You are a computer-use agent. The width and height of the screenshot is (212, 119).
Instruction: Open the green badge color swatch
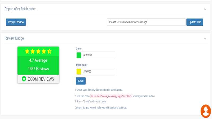(x=79, y=55)
